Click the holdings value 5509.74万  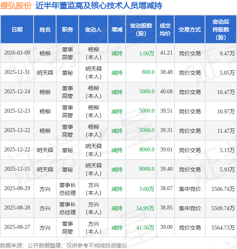pos(223,208)
